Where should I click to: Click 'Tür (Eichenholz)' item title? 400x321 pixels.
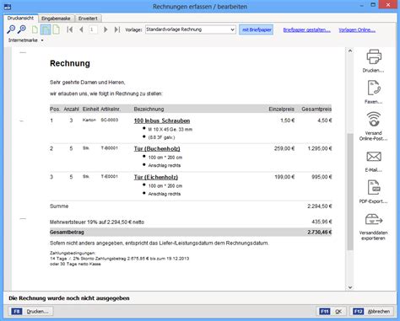coord(156,177)
